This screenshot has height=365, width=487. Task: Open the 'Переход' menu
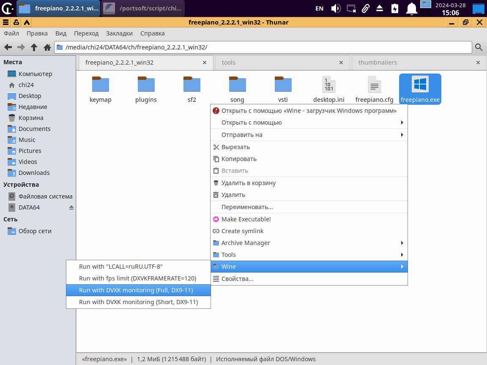[x=86, y=33]
